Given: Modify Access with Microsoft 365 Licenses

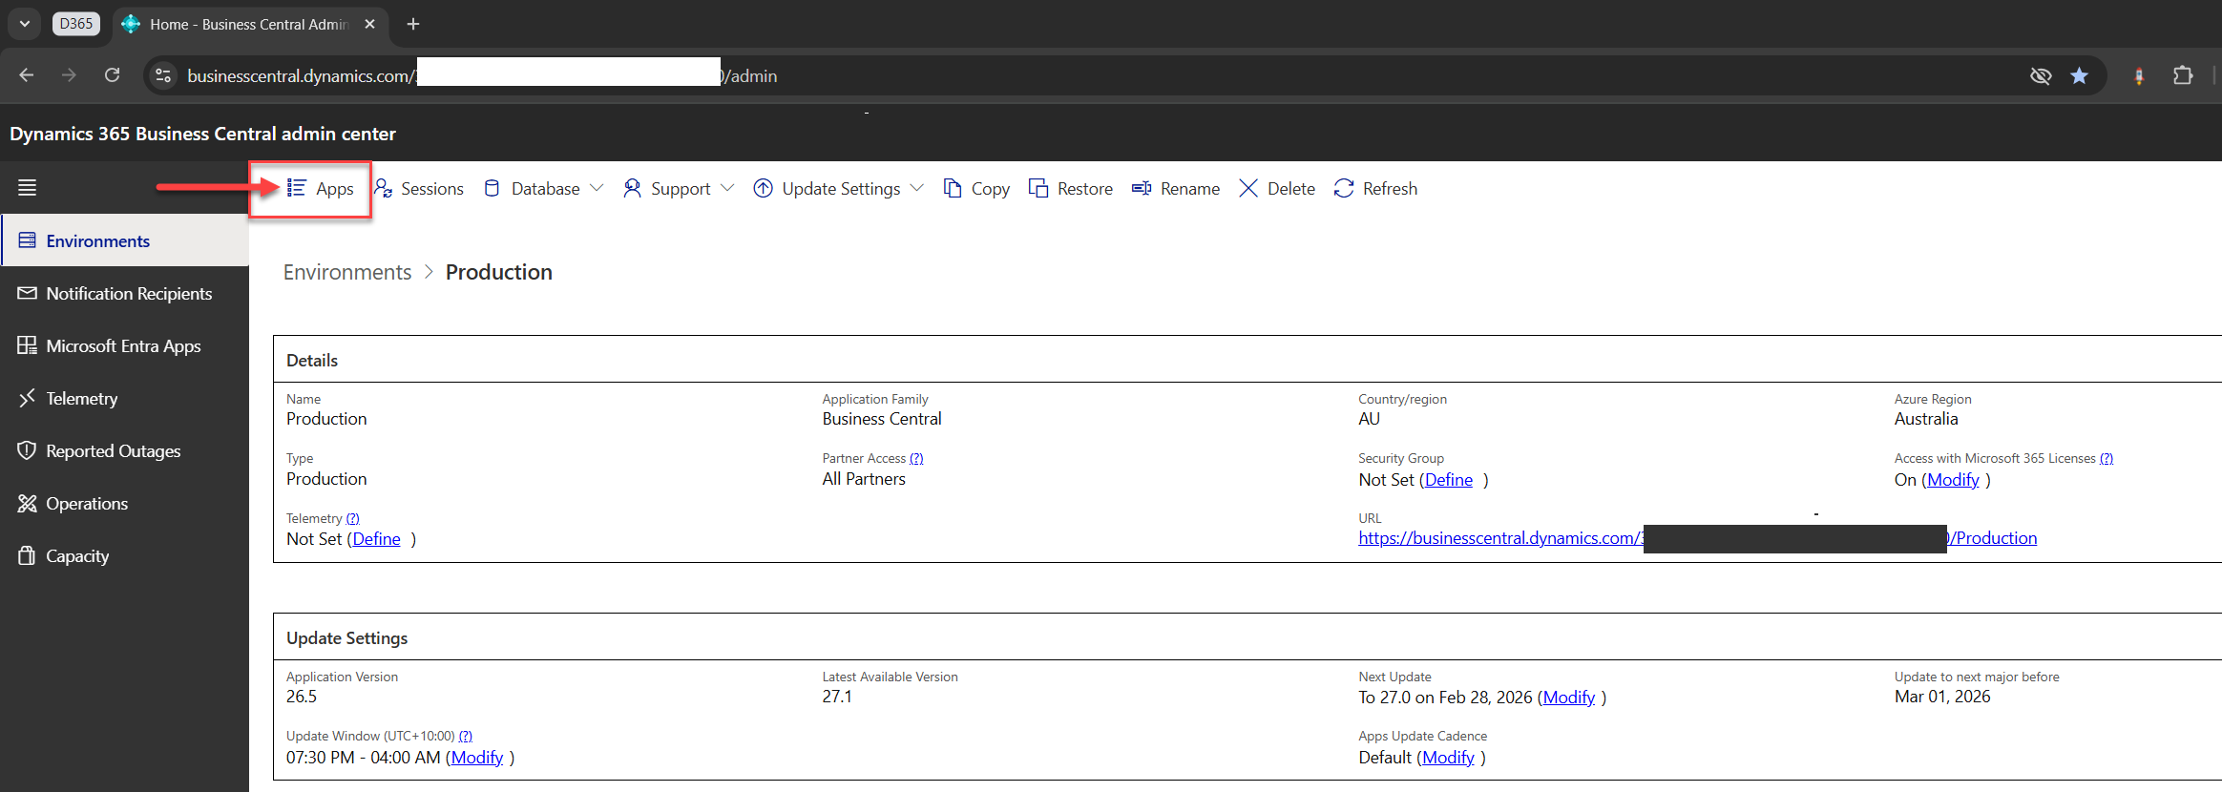Looking at the screenshot, I should point(1953,480).
